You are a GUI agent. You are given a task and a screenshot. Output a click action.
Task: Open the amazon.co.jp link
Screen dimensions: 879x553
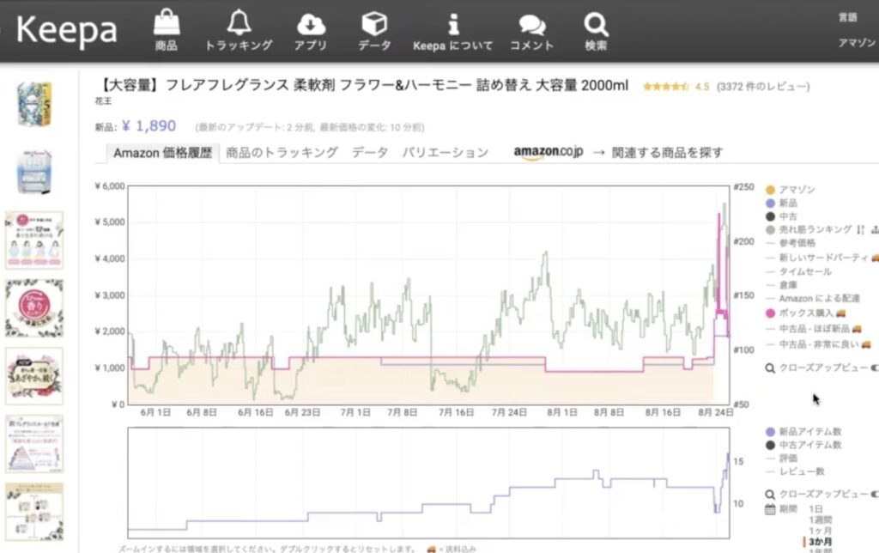[x=549, y=152]
